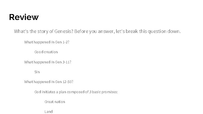The image size is (203, 114).
Task: Select the 'Good creation' bullet
Action: coord(46,52)
